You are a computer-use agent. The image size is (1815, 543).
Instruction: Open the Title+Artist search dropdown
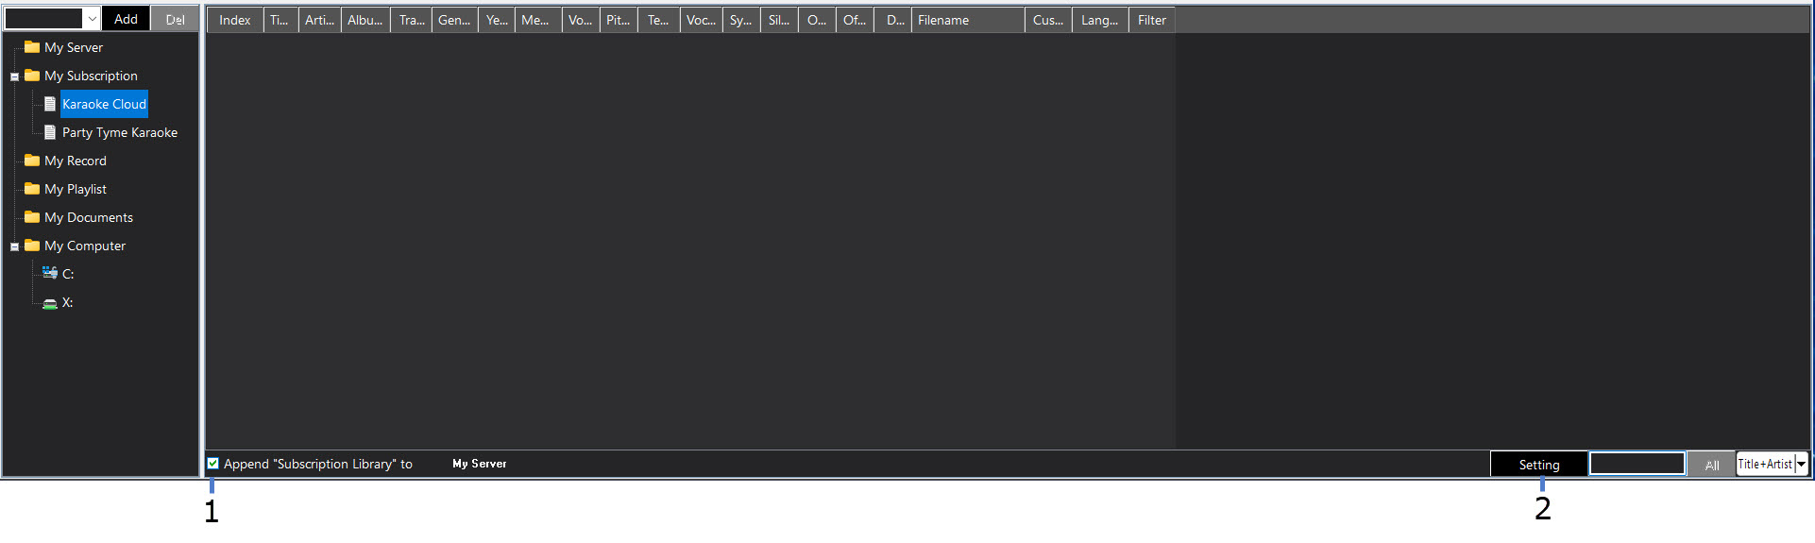click(1801, 464)
